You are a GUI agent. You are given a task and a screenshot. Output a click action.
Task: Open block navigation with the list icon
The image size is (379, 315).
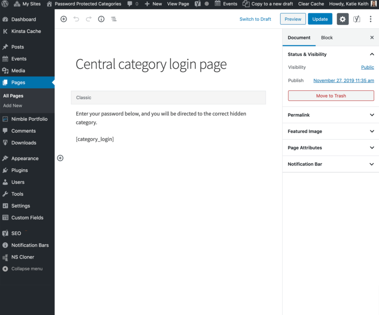point(114,19)
